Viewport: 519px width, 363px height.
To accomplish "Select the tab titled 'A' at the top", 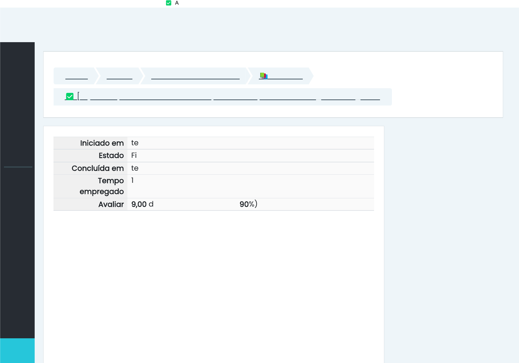I will 177,3.
